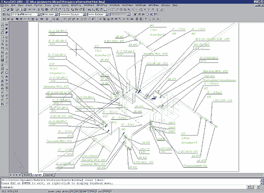The image size is (264, 193).
Task: Open the Format menu
Action: (38, 5)
